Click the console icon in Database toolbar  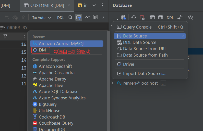click(x=152, y=17)
